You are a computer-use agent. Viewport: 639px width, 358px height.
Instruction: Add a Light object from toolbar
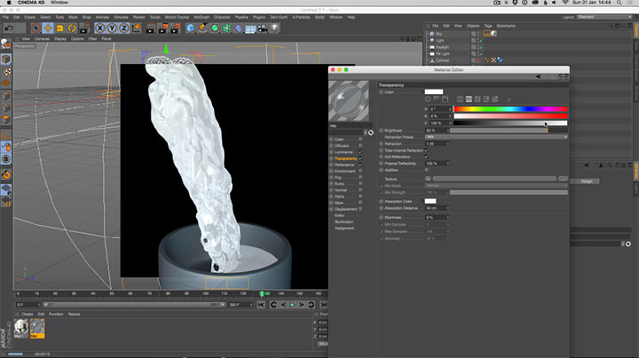[275, 28]
